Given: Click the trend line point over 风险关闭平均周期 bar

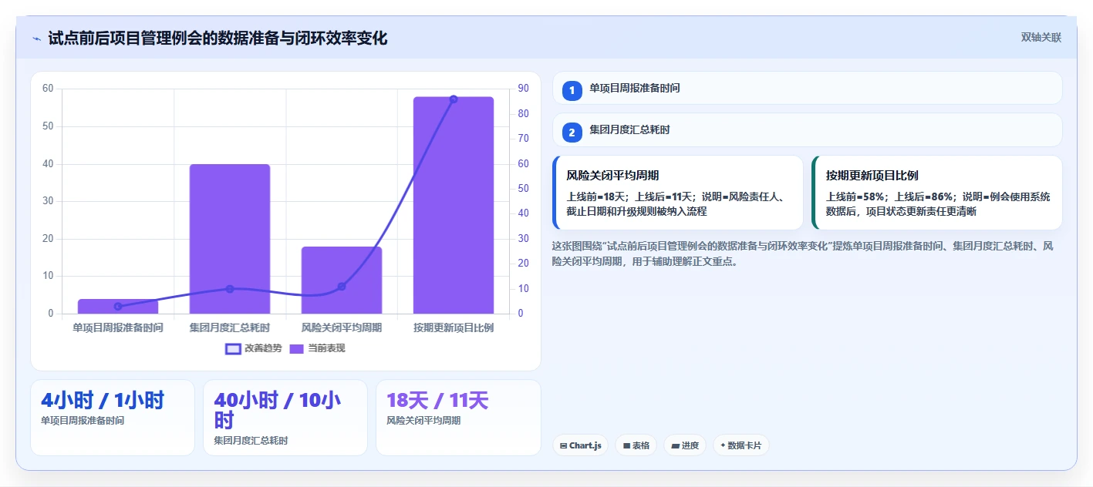Looking at the screenshot, I should click(342, 287).
